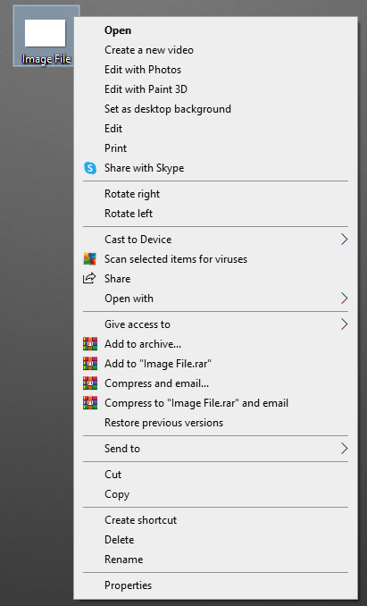
Task: Expand the Open with submenu arrow
Action: pos(345,299)
